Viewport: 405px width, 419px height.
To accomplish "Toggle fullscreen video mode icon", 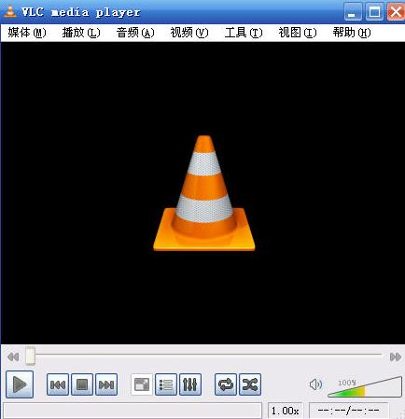I will (x=142, y=384).
